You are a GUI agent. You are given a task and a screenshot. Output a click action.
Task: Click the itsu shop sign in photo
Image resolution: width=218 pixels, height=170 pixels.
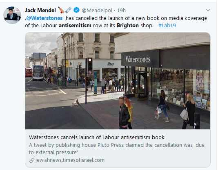(111, 63)
